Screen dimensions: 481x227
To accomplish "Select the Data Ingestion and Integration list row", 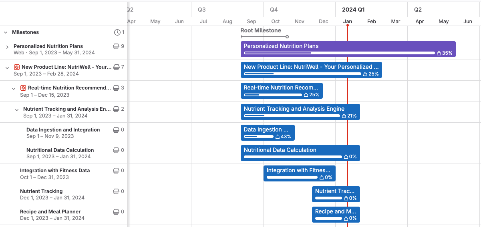I will pyautogui.click(x=64, y=133).
